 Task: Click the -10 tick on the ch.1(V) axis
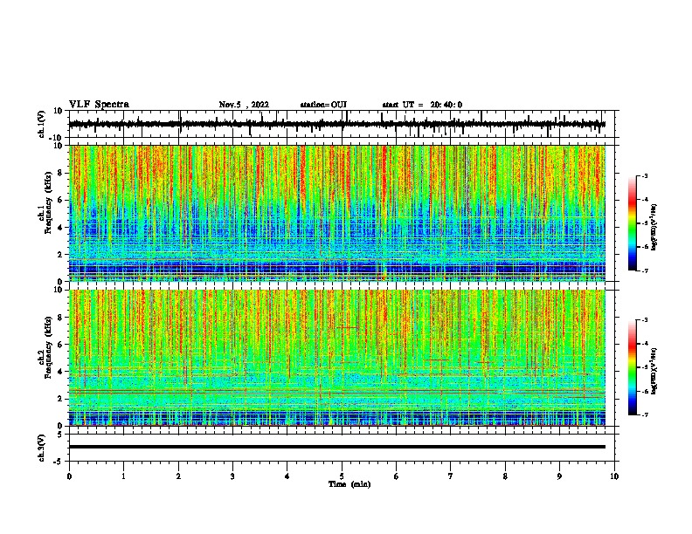(56, 138)
